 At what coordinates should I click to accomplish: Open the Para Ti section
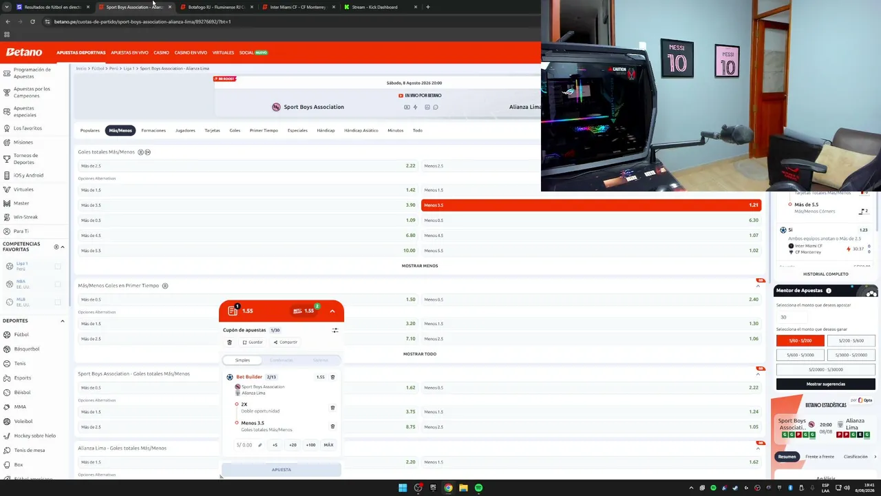pos(21,231)
